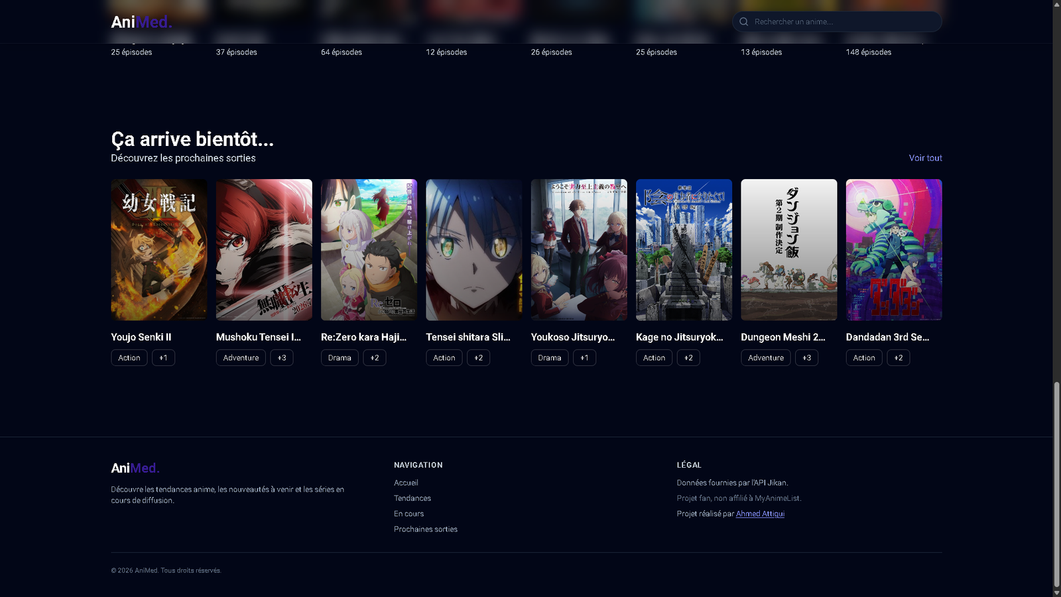Click the Dungeon Meshi 2 poster
Screen dimensions: 1061x597
788,249
